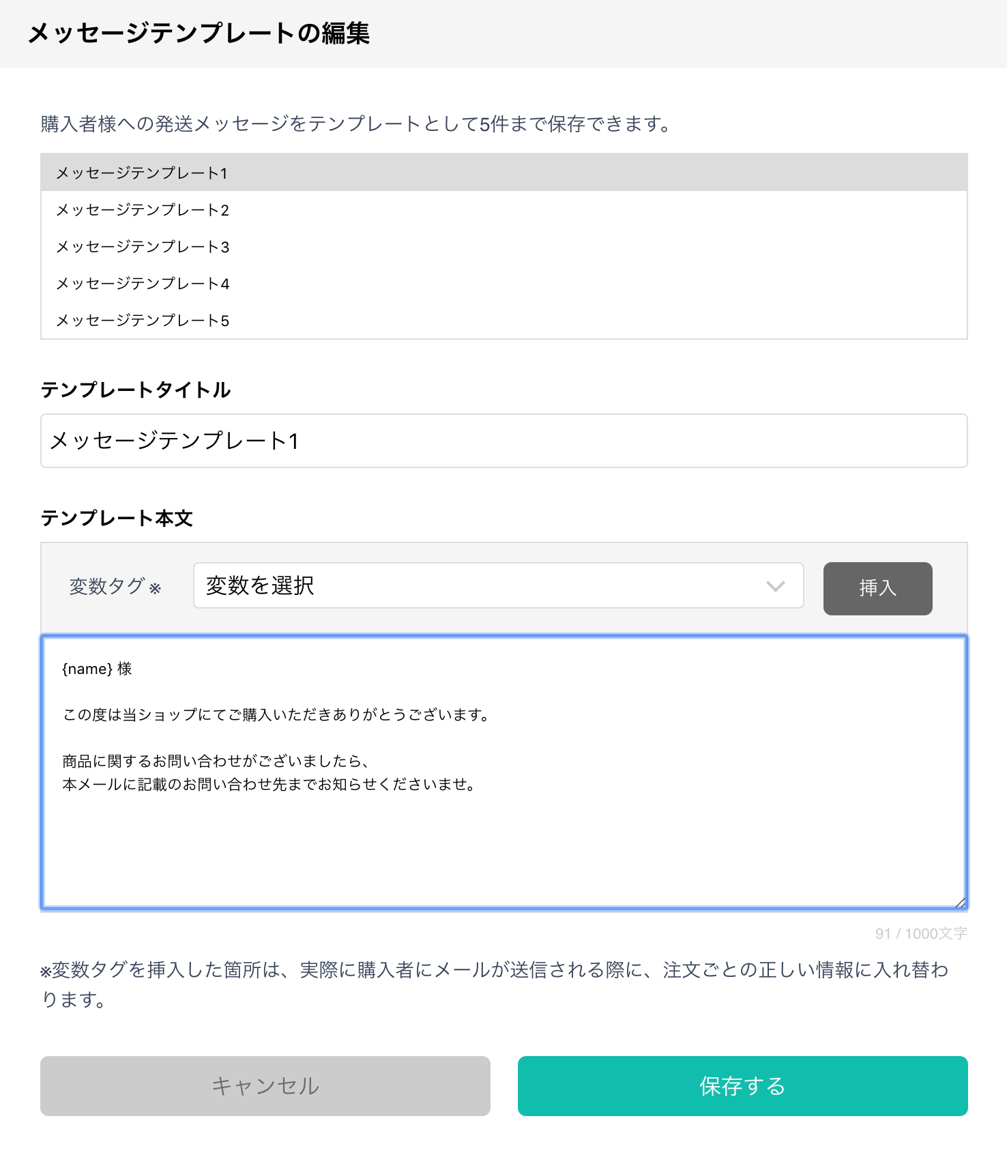
Task: Click the メッセージテンプレートの編集 page title
Action: tap(199, 33)
